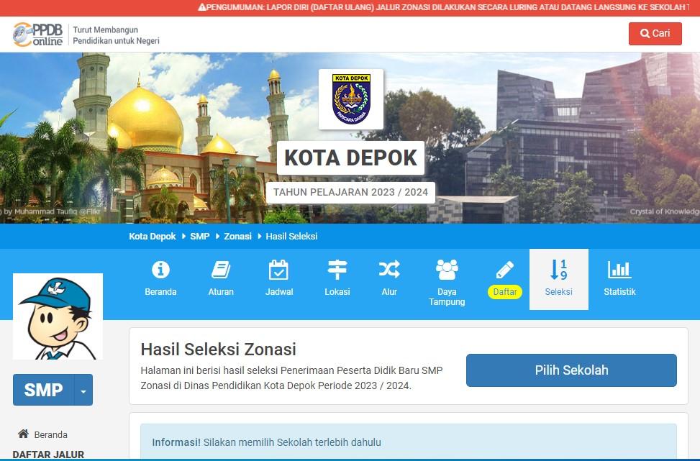700x461 pixels.
Task: Click the Pilih Sekolah button
Action: point(571,370)
